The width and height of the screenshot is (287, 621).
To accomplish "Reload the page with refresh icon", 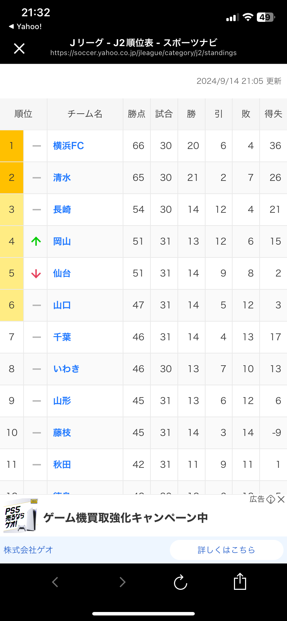I will [180, 582].
